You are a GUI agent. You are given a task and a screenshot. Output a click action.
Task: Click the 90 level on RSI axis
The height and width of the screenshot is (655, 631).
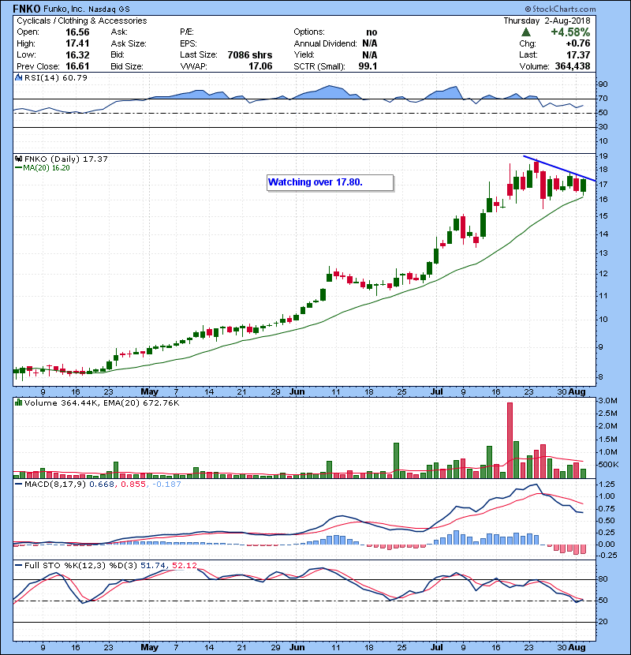(603, 84)
